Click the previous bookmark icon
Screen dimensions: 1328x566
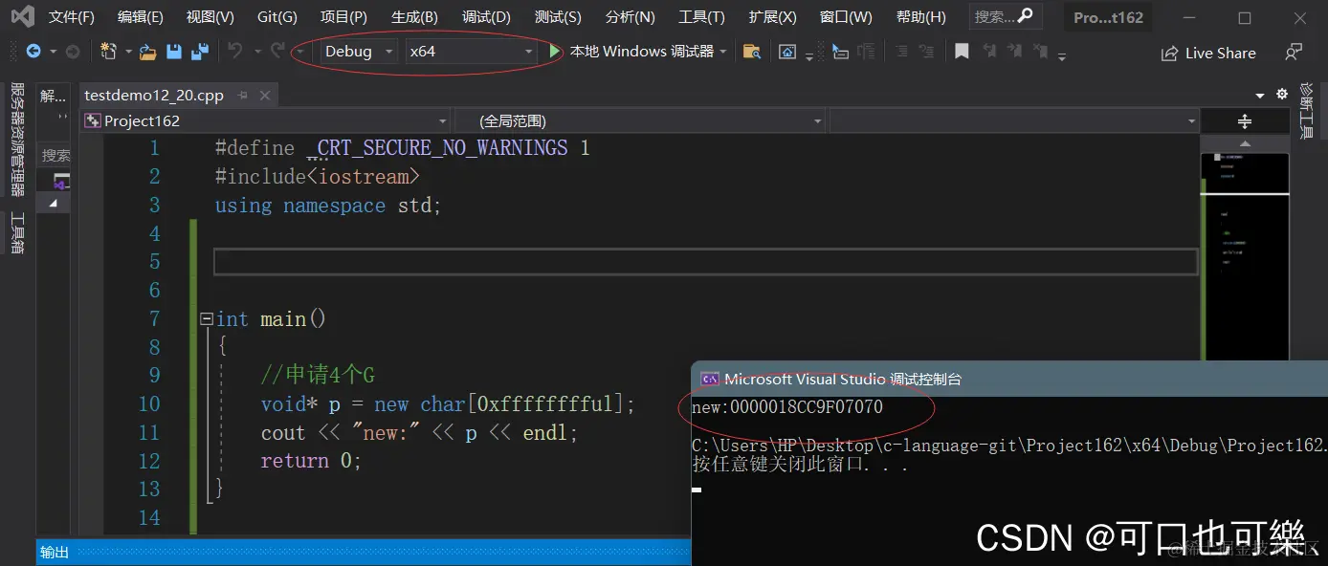tap(989, 52)
